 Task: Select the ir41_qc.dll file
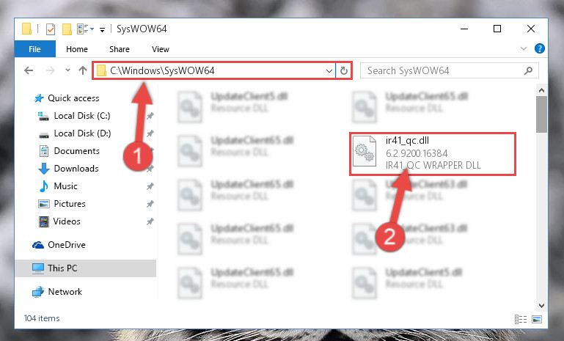pyautogui.click(x=433, y=153)
